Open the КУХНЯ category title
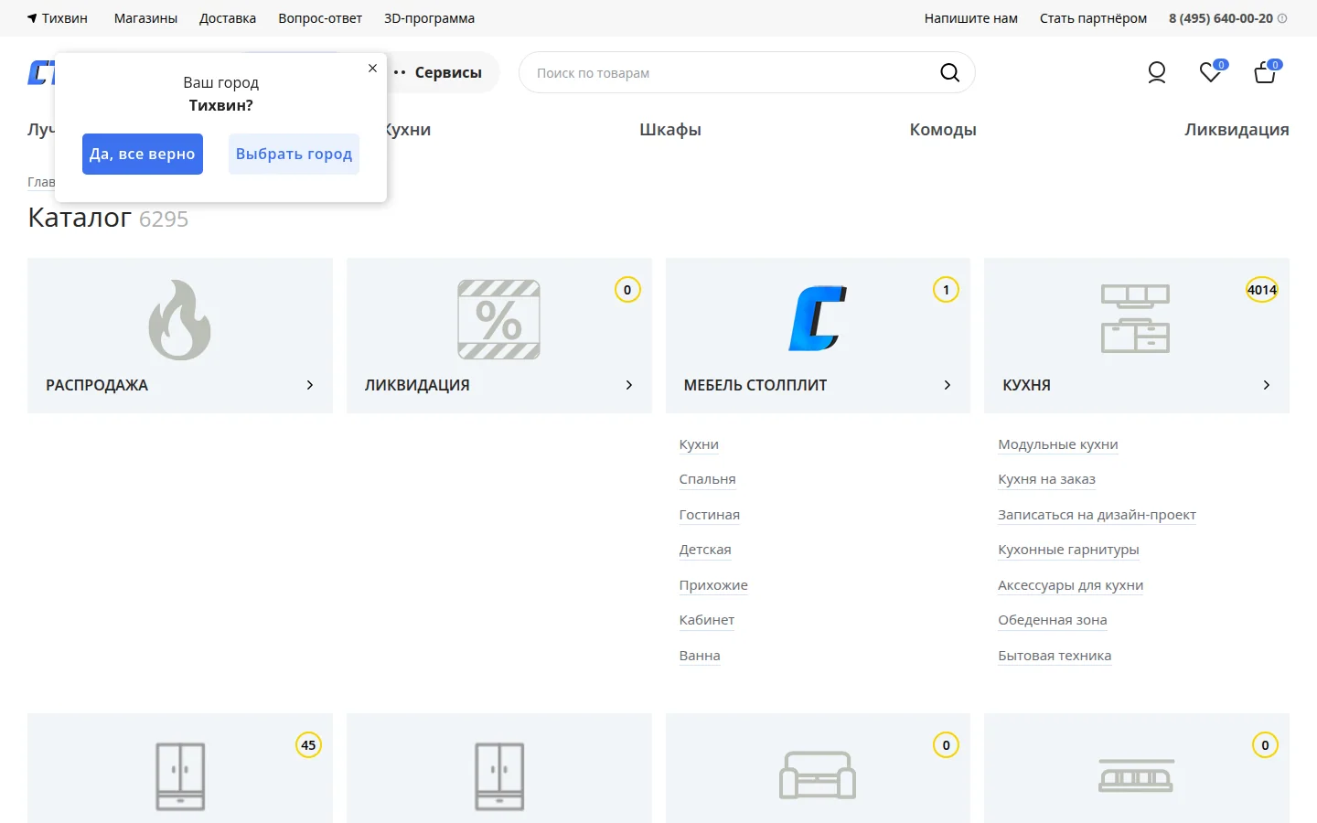The height and width of the screenshot is (823, 1317). tap(1026, 385)
